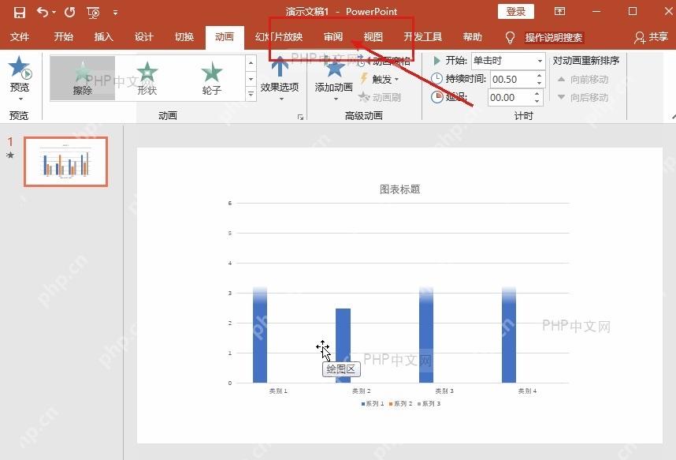
Task: Open 效果选项 effect options
Action: point(280,80)
